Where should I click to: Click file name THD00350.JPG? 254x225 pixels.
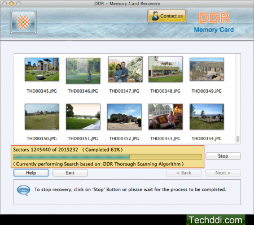pos(42,139)
